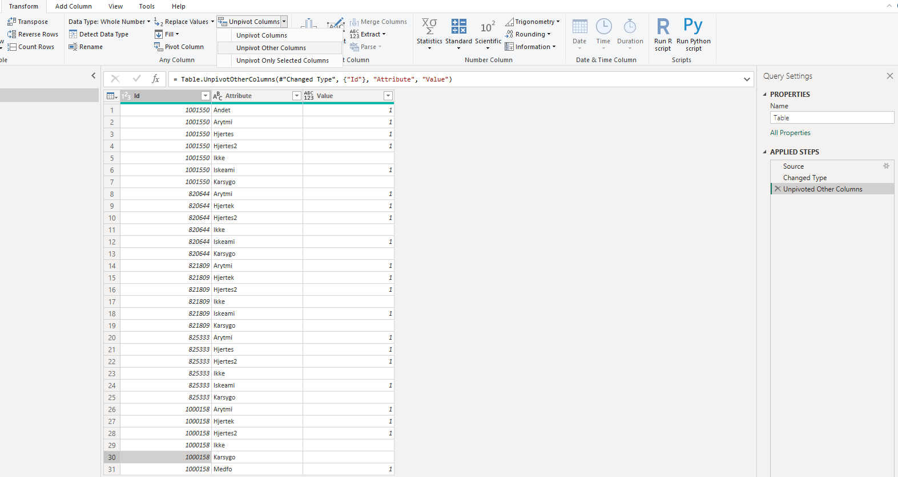Viewport: 898px width, 477px height.
Task: Click into the formula bar text
Action: coord(454,79)
